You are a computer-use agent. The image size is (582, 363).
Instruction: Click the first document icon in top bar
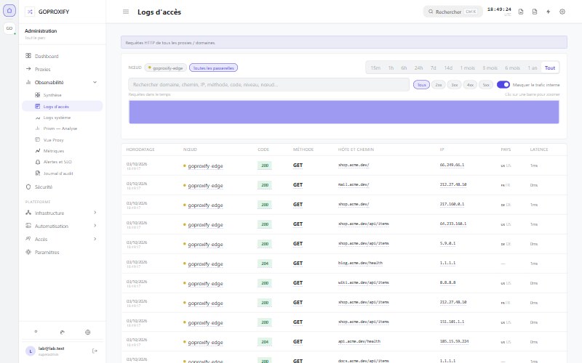click(521, 12)
